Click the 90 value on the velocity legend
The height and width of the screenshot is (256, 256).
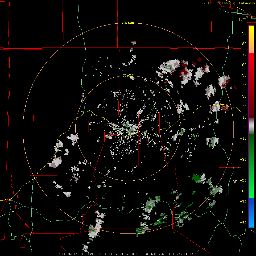click(x=244, y=33)
